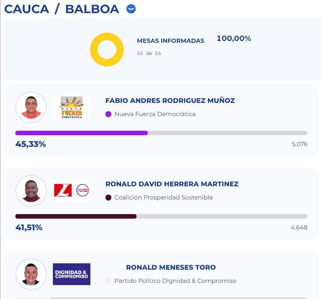This screenshot has width=321, height=299.
Task: Click the yellow Mesas Informadas donut chart
Action: point(106,49)
